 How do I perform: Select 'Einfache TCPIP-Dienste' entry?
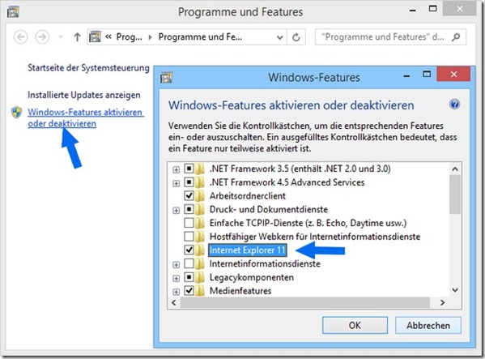point(308,223)
